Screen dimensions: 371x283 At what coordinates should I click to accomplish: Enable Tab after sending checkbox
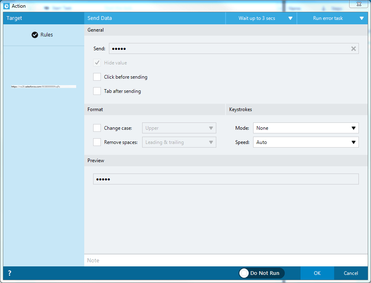pyautogui.click(x=97, y=91)
